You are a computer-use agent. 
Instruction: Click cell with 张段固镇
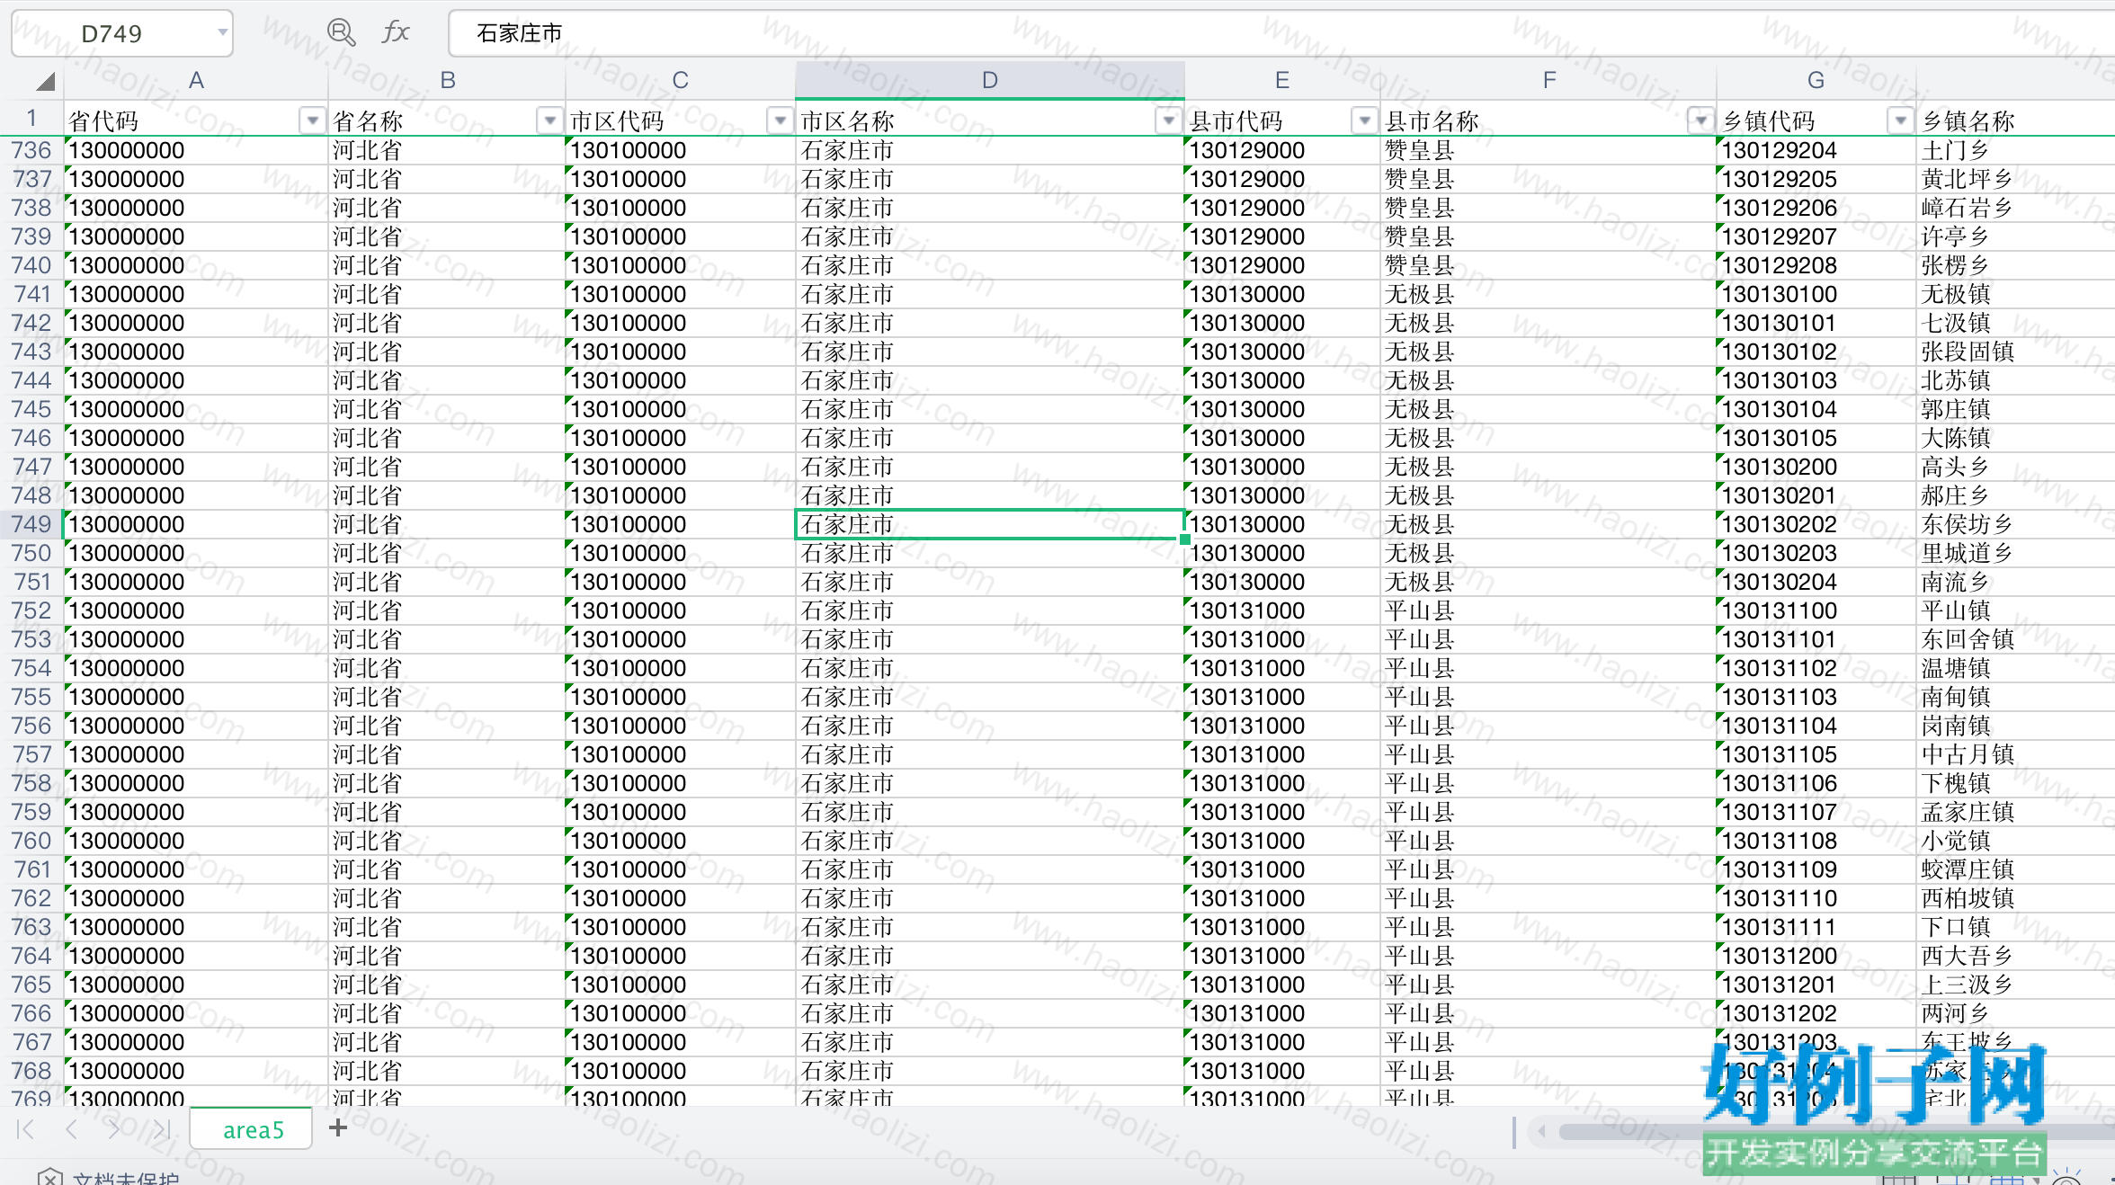2015,352
